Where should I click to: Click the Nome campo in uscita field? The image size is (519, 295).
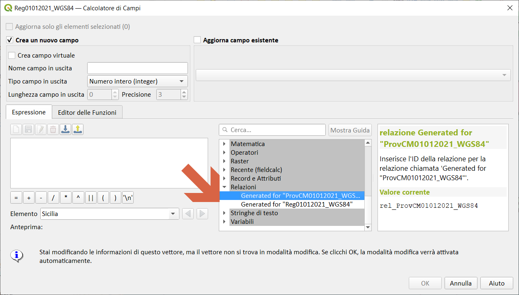tap(137, 68)
